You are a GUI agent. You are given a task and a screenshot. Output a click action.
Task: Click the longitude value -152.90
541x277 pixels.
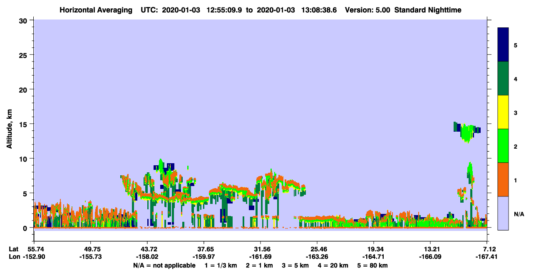point(34,257)
